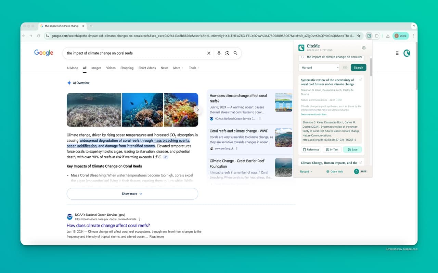Expand the Recent dropdown in CiteMe
The height and width of the screenshot is (273, 438).
[306, 172]
